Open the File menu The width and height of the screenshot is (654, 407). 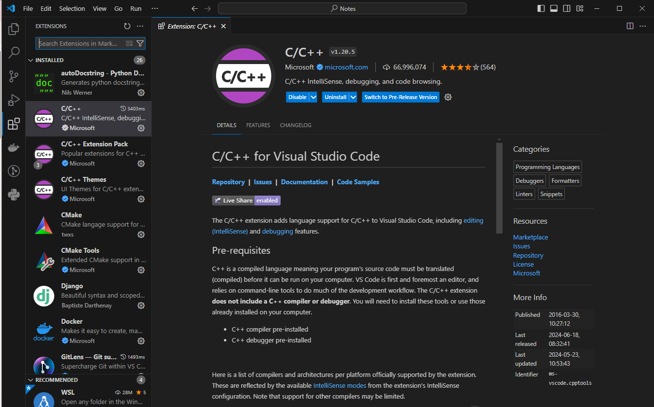28,8
